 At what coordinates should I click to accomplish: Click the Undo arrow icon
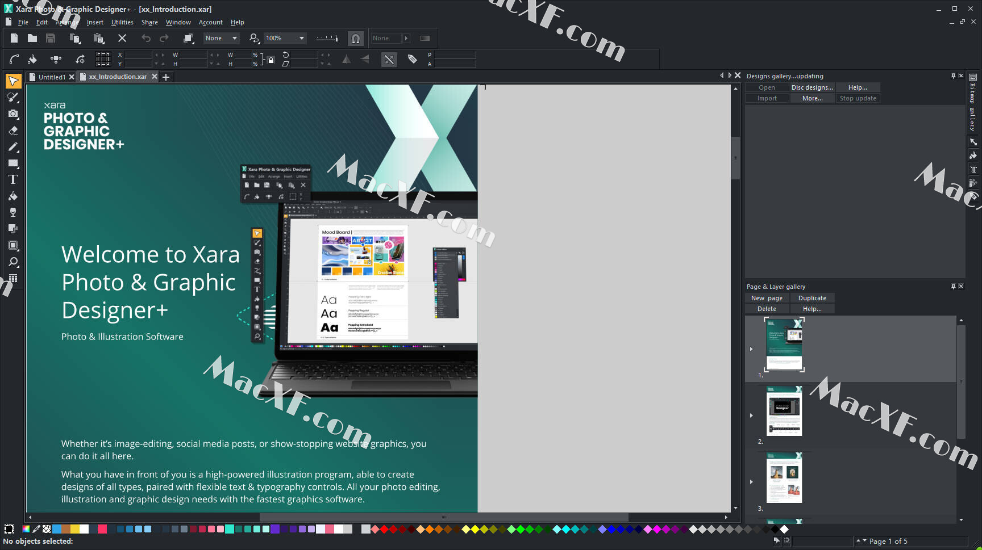[146, 38]
